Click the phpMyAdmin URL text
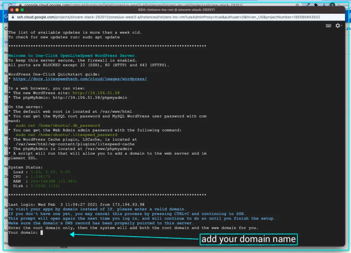The image size is (351, 253). [90, 97]
